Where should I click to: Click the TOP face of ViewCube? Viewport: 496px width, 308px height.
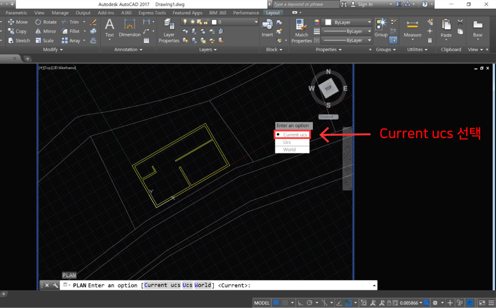(x=328, y=88)
